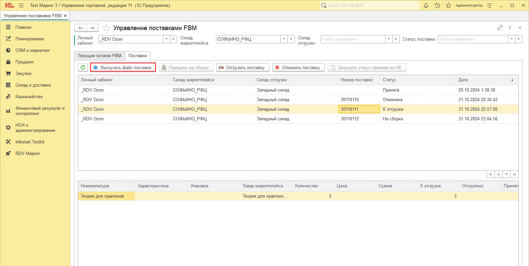Expand Склад отгрузки dropdown arrow
The image size is (529, 266).
tap(389, 39)
